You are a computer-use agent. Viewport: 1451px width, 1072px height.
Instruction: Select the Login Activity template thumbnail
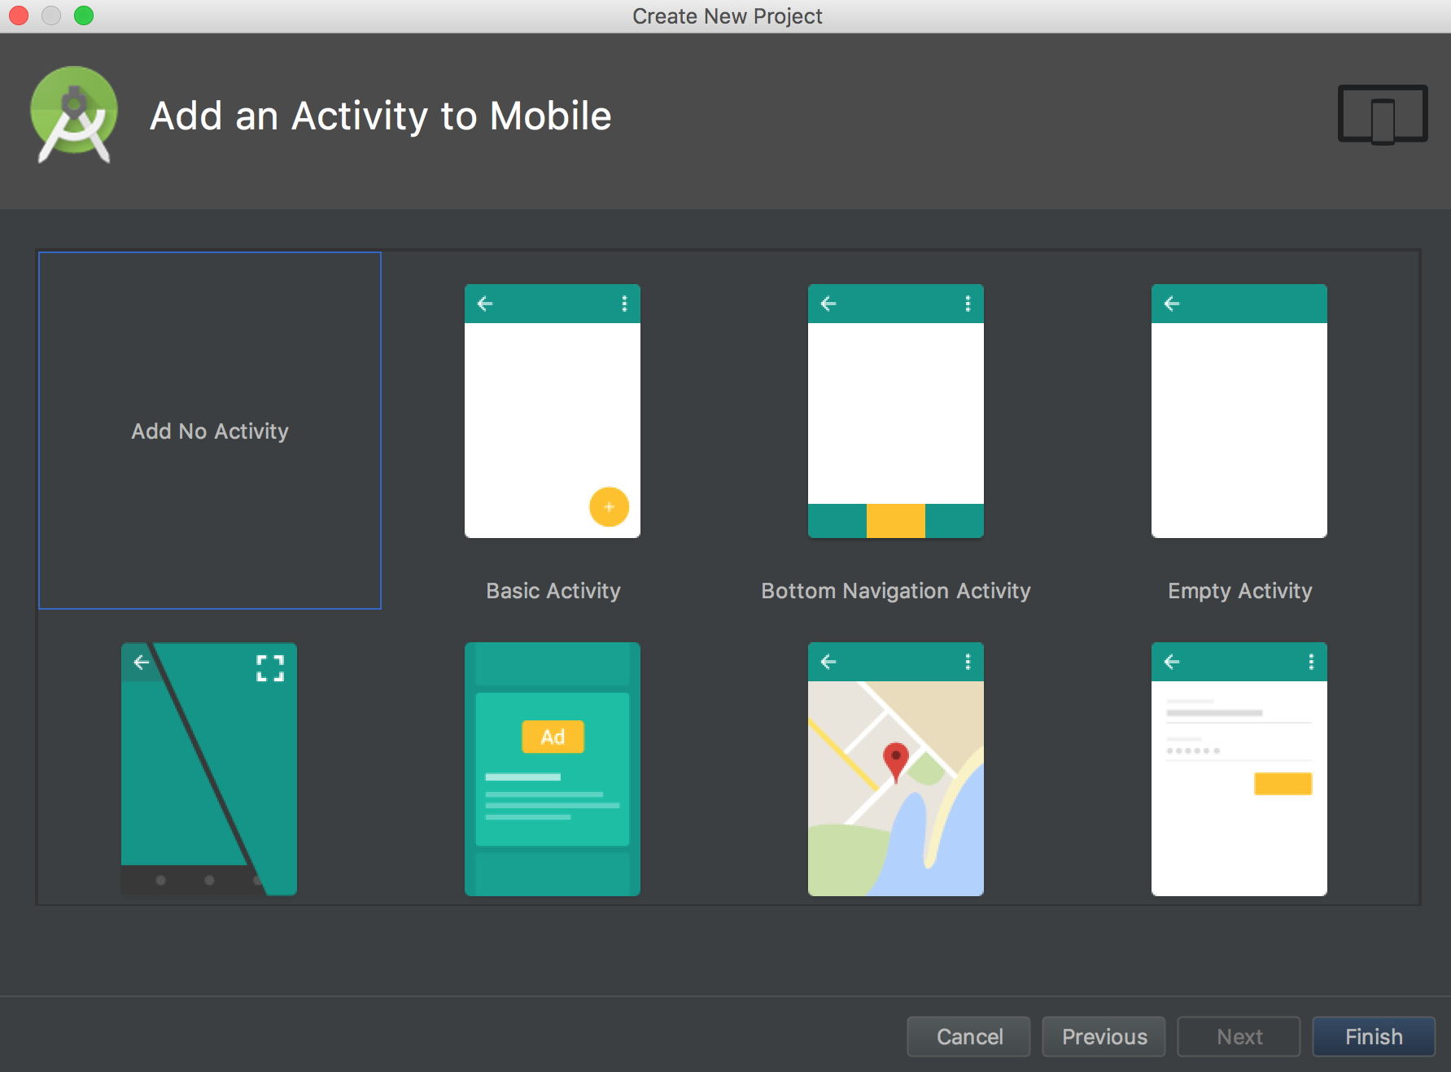pyautogui.click(x=1239, y=769)
